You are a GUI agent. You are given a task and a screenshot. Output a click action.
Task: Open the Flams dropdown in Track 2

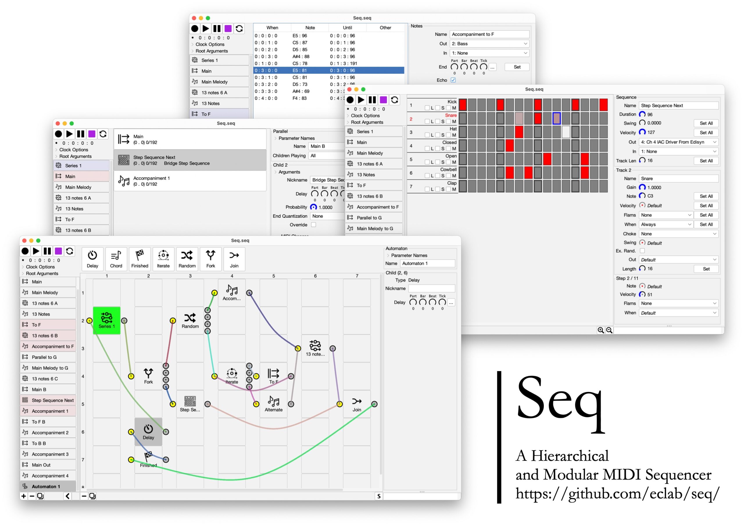666,215
